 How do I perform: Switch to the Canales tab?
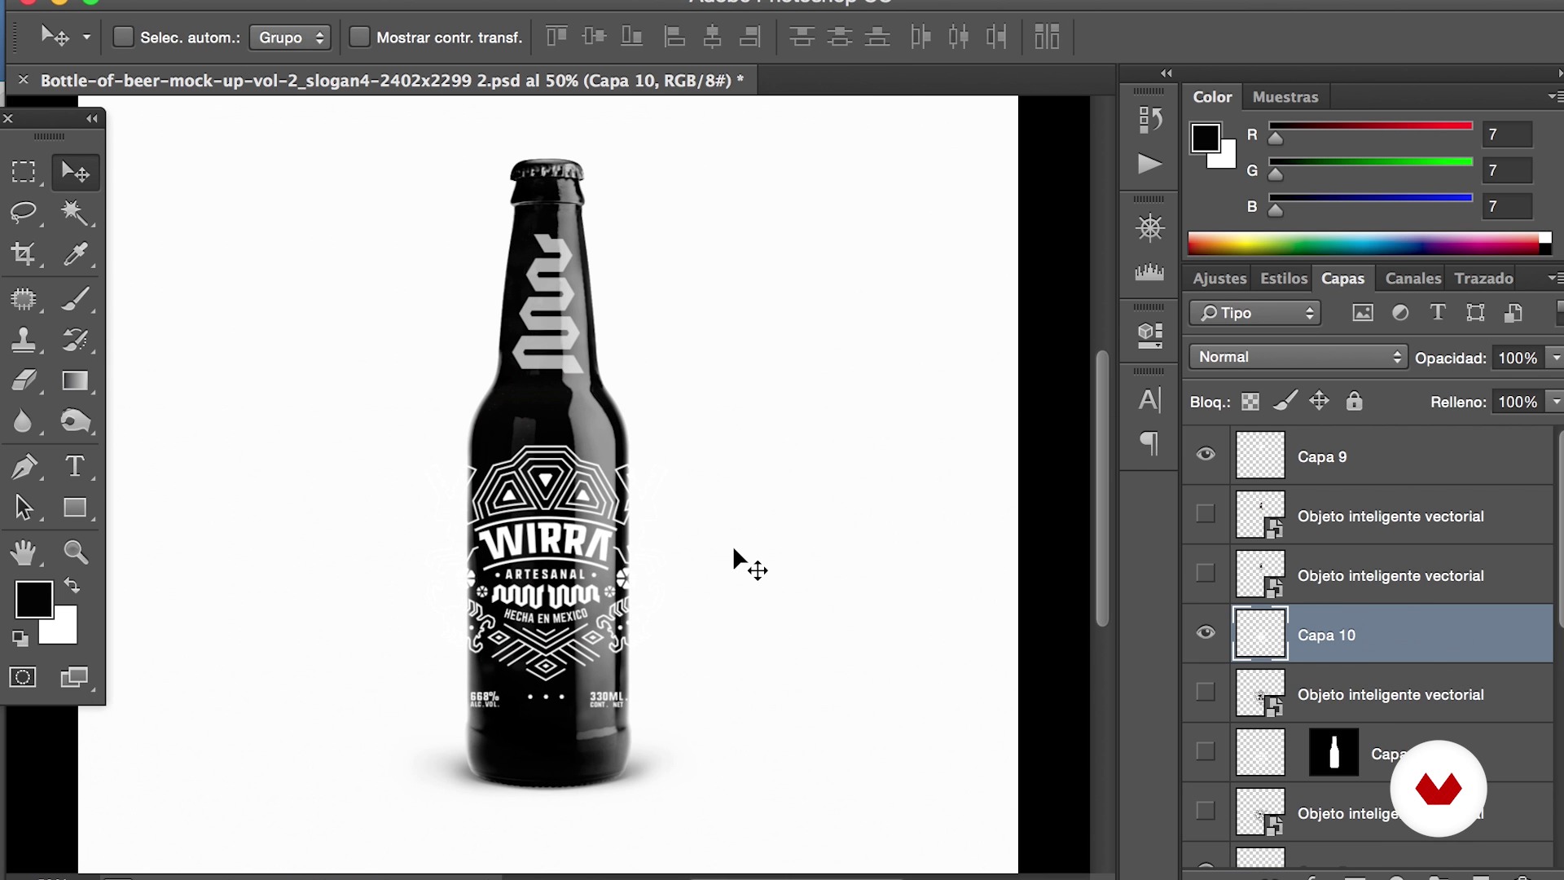pyautogui.click(x=1412, y=279)
